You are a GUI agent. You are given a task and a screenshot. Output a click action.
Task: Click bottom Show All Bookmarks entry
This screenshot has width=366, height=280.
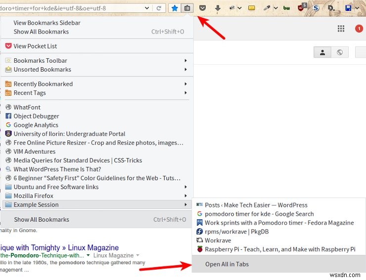tap(97, 220)
